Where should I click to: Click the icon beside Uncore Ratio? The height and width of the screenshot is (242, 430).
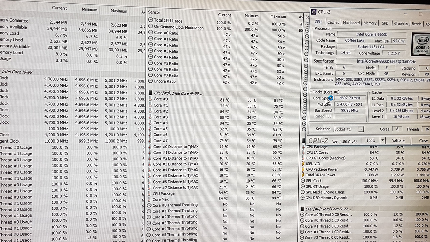point(150,81)
